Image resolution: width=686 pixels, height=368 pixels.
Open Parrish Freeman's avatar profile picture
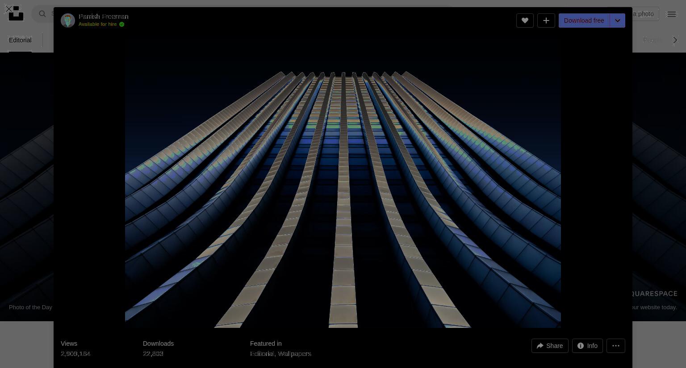pos(68,20)
